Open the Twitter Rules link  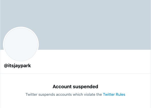pos(114,94)
